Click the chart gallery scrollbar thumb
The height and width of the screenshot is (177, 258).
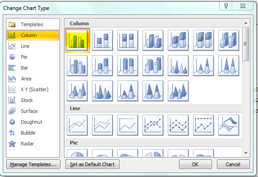(x=246, y=44)
